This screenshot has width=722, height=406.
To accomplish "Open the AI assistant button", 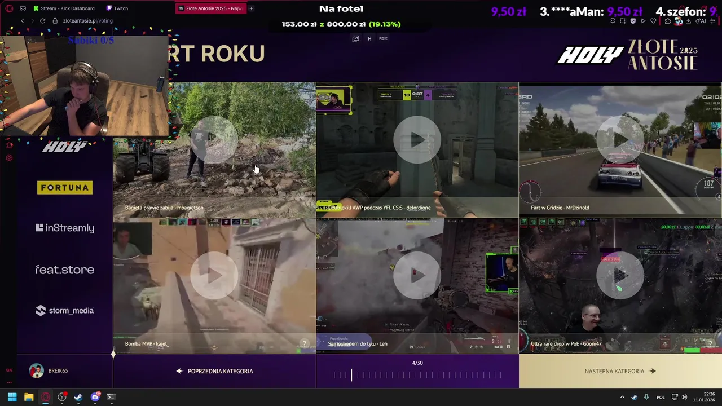I will [x=701, y=21].
